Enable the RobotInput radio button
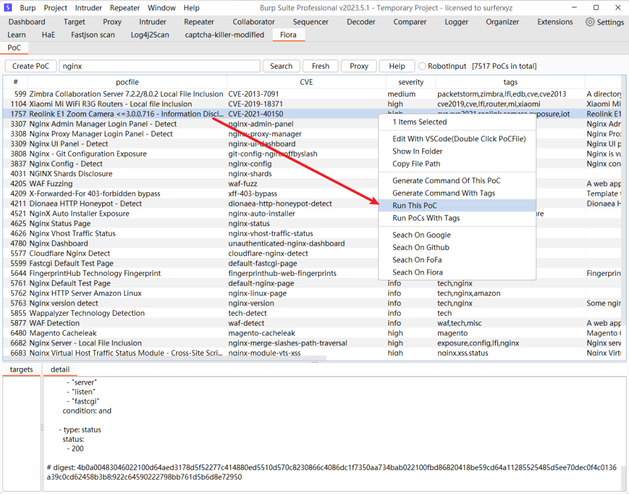 pyautogui.click(x=422, y=66)
